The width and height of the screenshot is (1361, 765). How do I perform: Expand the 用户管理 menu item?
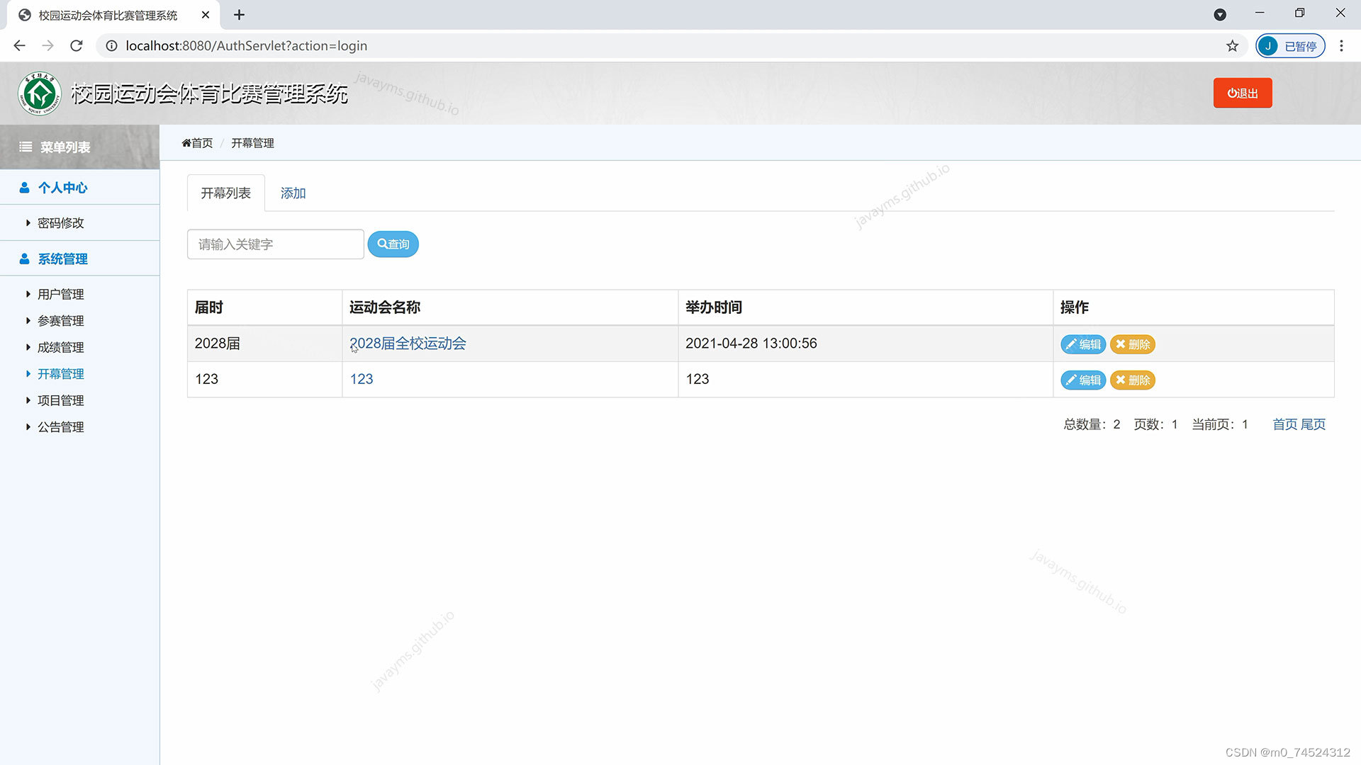tap(60, 294)
